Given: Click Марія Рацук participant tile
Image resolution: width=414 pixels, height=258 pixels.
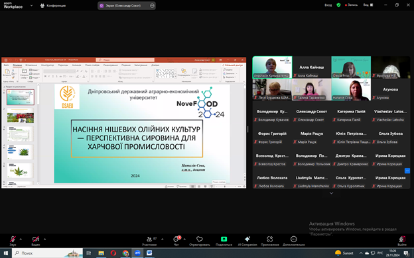Looking at the screenshot, I should click(312, 134).
